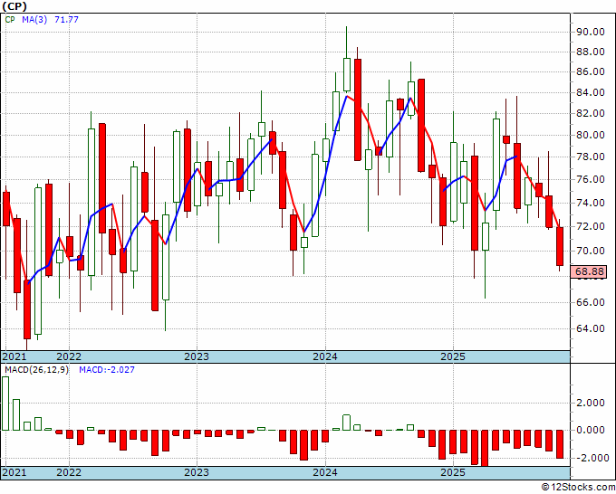Select the 80.00 price axis label
The width and height of the screenshot is (616, 494).
pos(591,135)
